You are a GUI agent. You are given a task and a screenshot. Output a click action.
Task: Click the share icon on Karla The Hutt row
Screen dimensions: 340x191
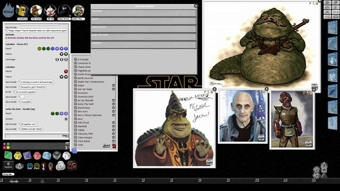point(113,104)
